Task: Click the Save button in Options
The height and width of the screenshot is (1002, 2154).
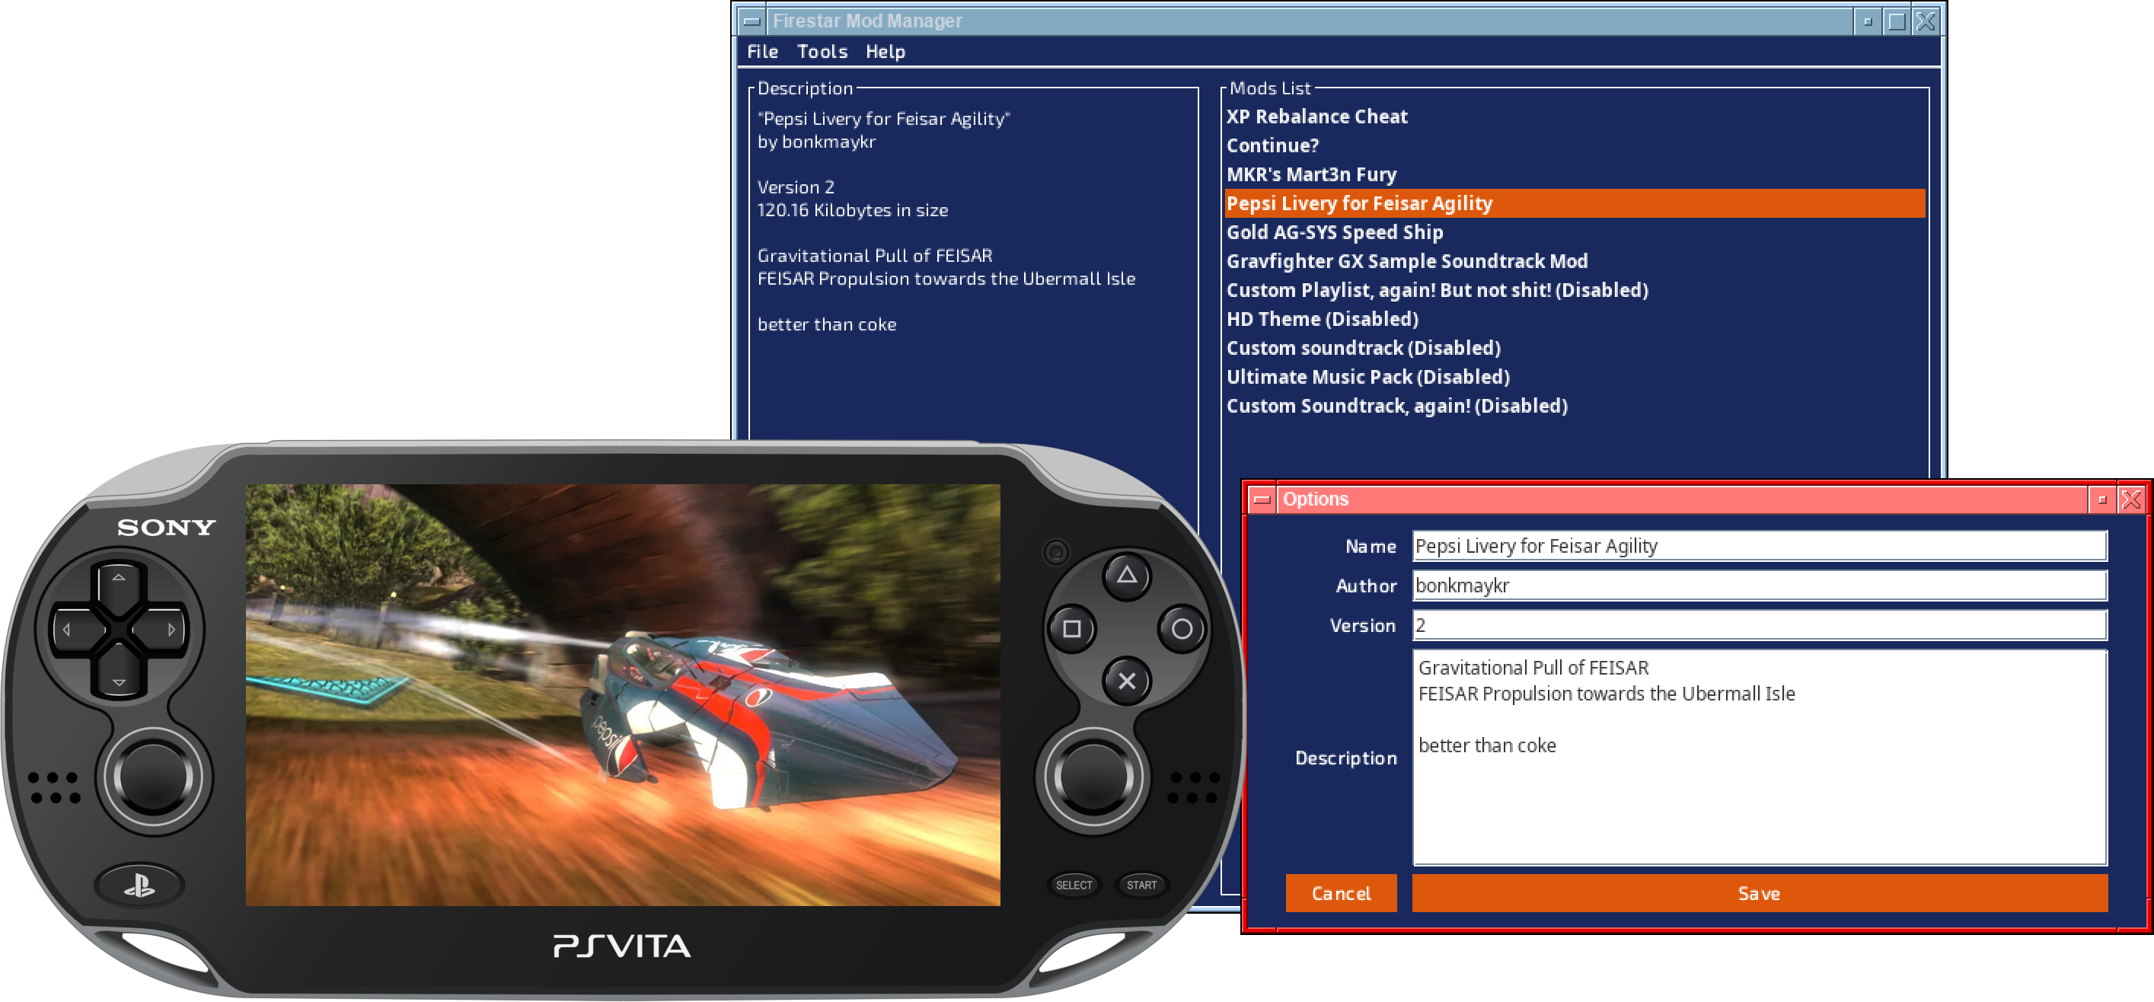Action: click(x=1759, y=893)
